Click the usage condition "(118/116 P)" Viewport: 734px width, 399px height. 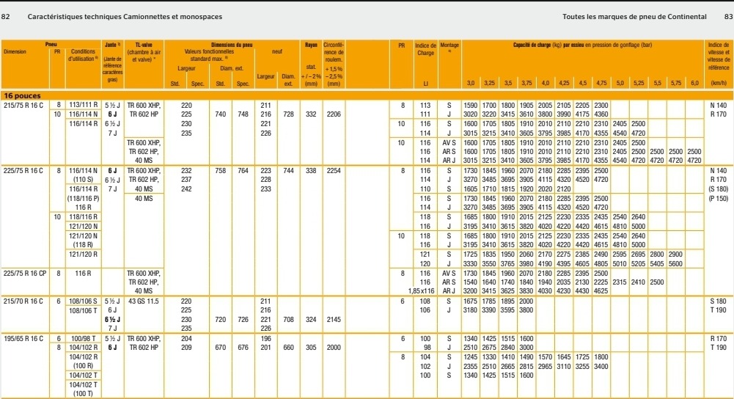[x=84, y=199]
